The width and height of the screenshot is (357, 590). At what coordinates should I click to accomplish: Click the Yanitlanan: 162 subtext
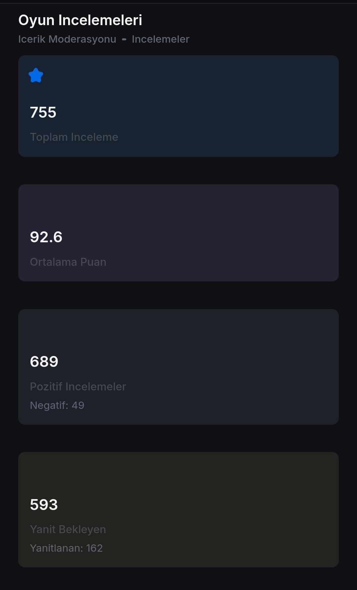(66, 548)
